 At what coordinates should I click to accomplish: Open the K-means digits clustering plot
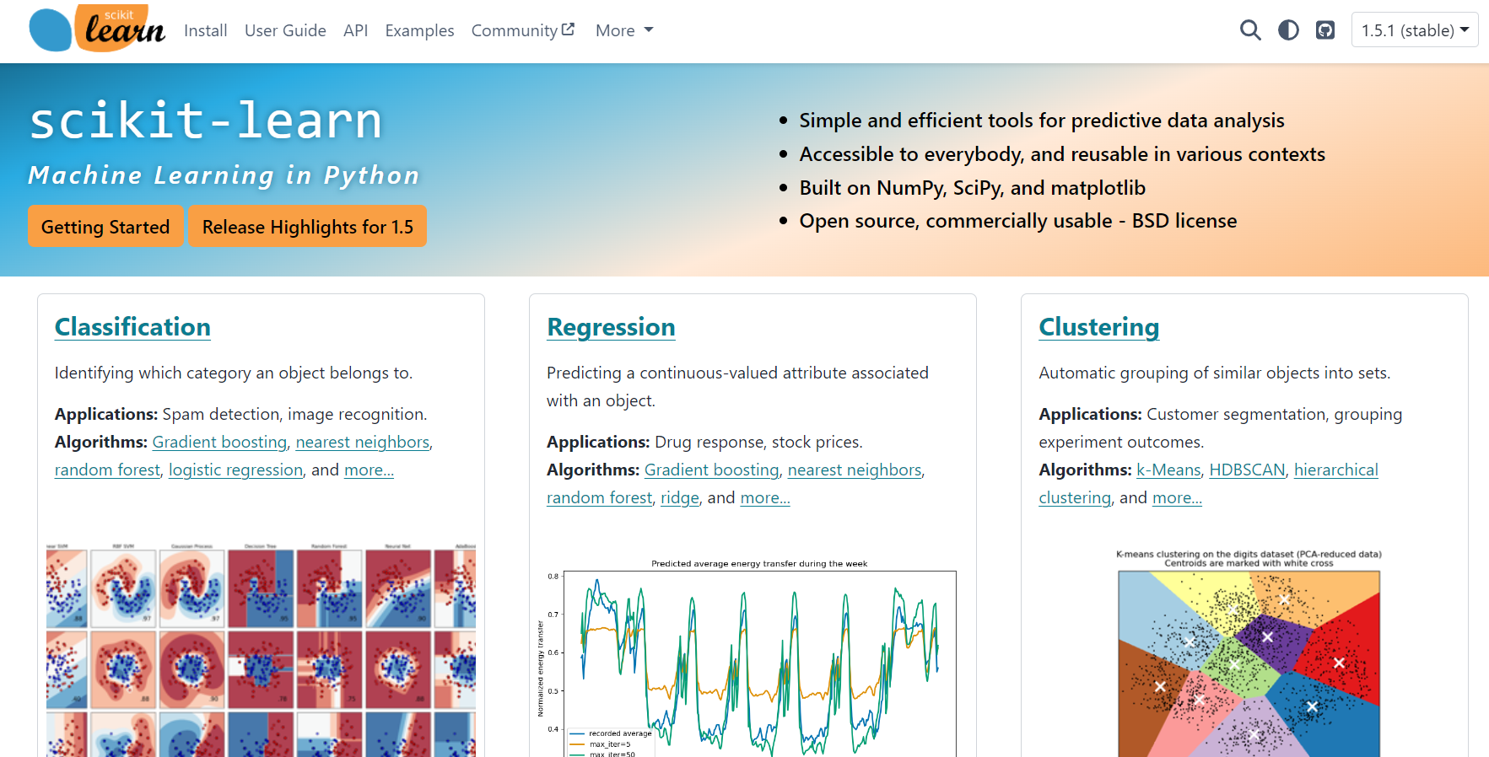(x=1249, y=653)
